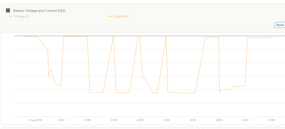Click the Reset zoom button
Image resolution: width=285 pixels, height=129 pixels.
[280, 25]
